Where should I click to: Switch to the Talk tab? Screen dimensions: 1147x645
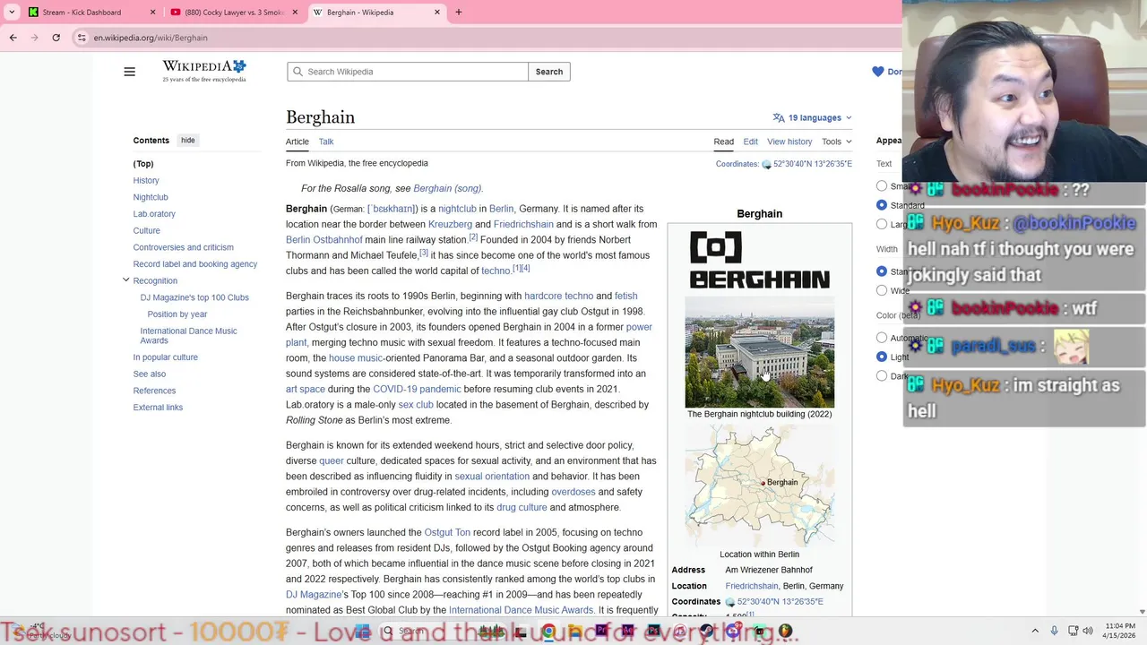click(326, 142)
